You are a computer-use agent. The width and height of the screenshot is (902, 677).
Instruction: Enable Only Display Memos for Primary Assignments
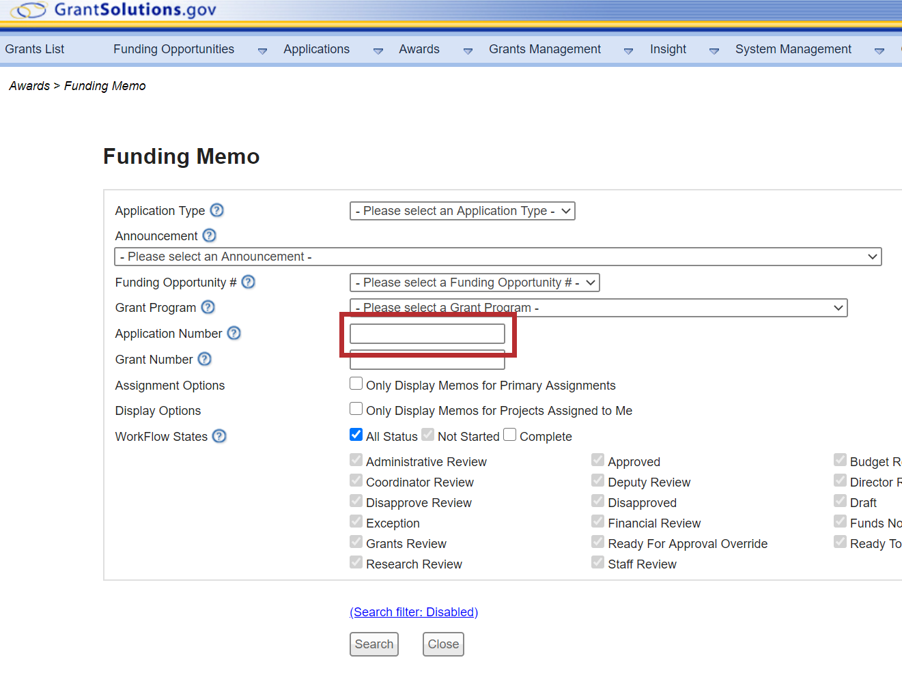[356, 384]
